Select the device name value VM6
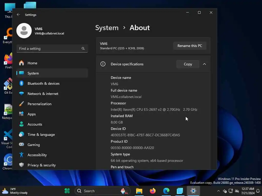262x196 pixels. pyautogui.click(x=114, y=84)
